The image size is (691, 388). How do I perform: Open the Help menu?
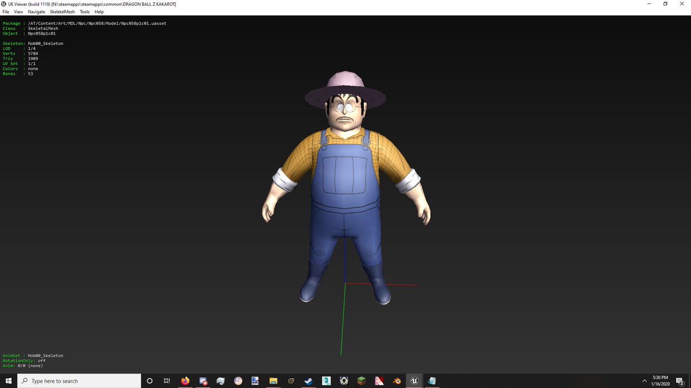tap(99, 11)
